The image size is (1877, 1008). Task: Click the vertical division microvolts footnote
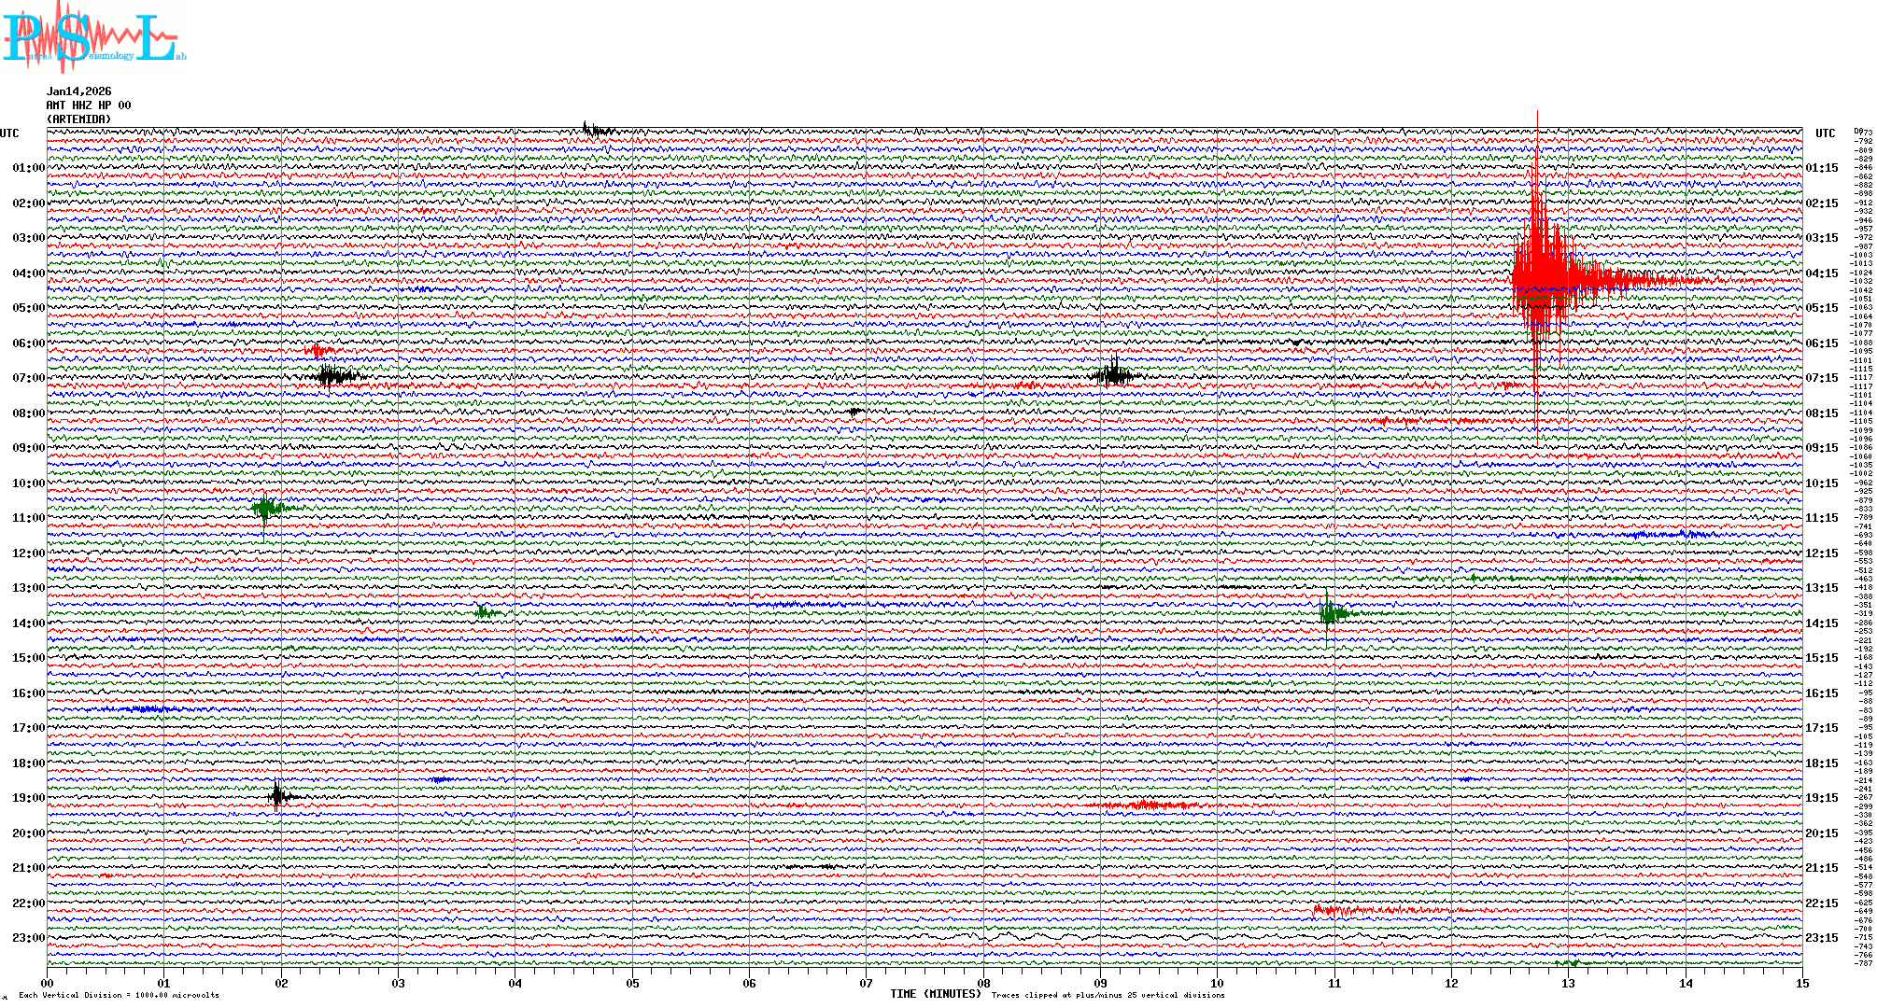119,995
